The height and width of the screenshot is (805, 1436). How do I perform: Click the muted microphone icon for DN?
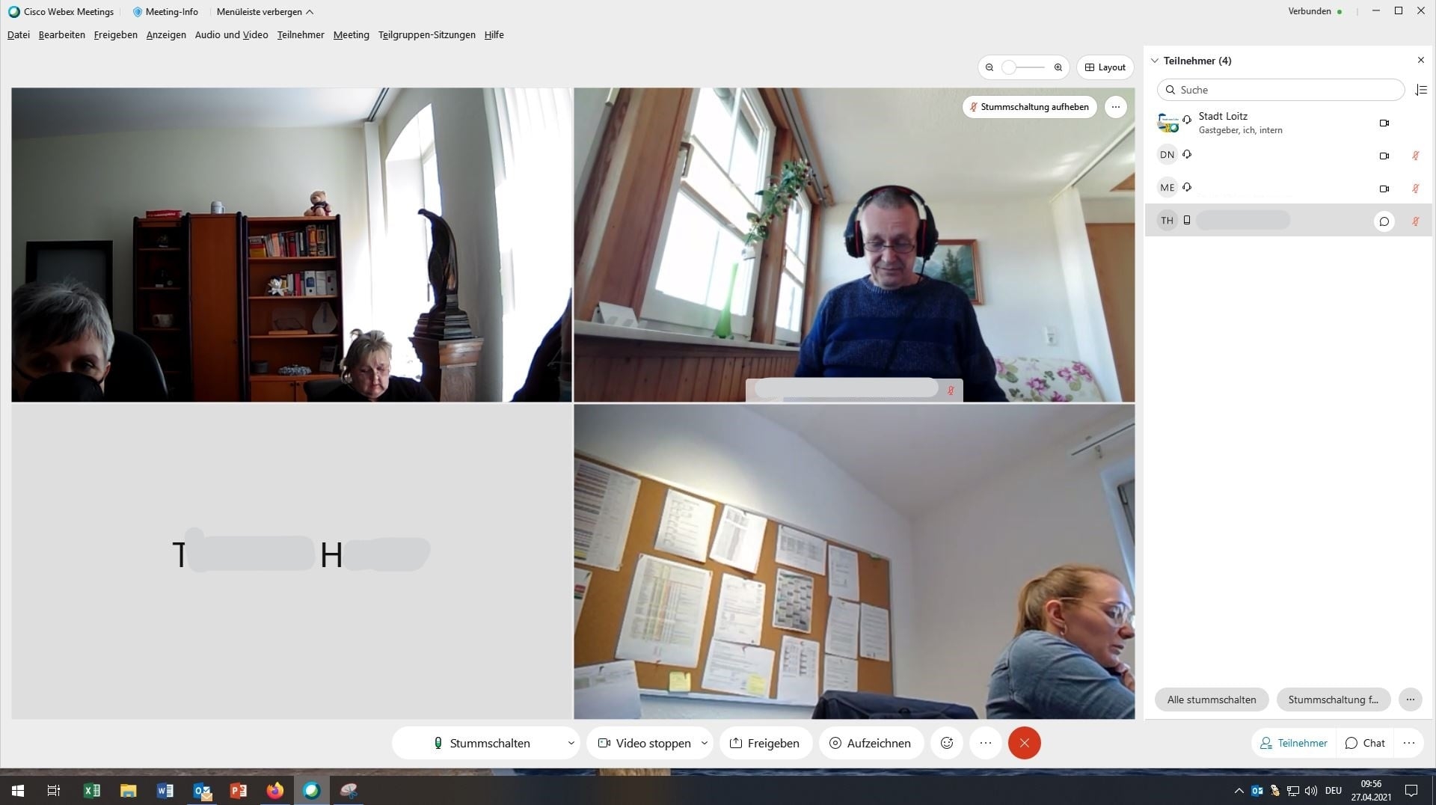pyautogui.click(x=1415, y=156)
